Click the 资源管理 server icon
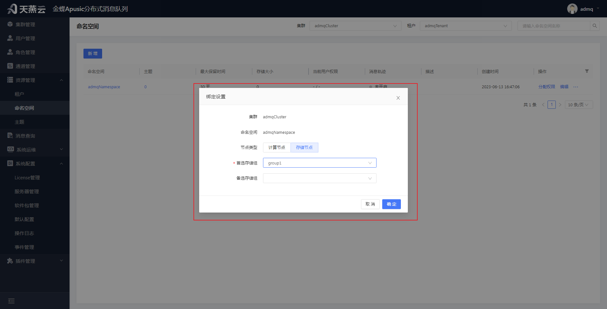This screenshot has height=309, width=607. pyautogui.click(x=10, y=80)
